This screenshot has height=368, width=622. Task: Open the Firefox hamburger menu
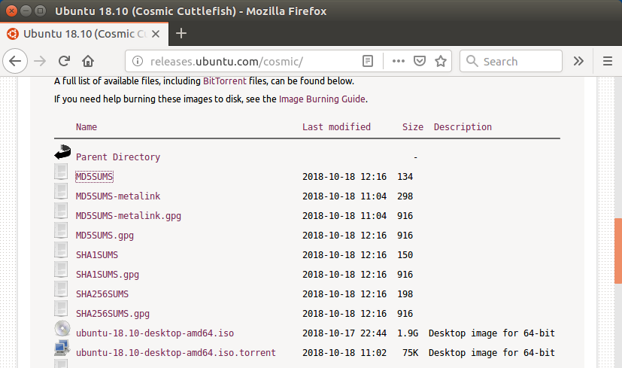(x=607, y=61)
